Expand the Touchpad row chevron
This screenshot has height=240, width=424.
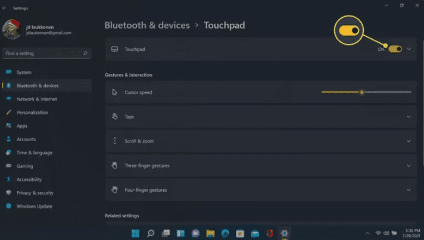[409, 49]
